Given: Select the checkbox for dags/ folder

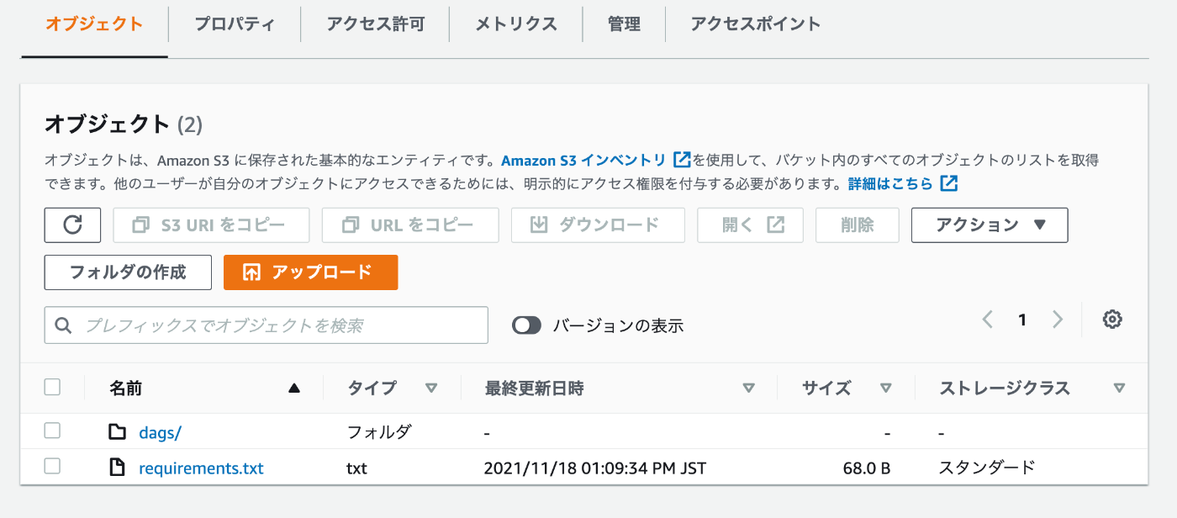Looking at the screenshot, I should tap(52, 431).
